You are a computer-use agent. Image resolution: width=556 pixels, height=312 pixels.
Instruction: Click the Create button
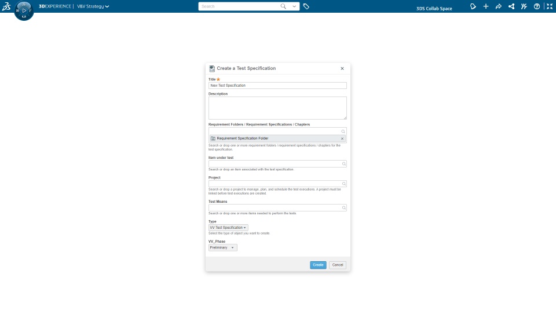(x=318, y=265)
